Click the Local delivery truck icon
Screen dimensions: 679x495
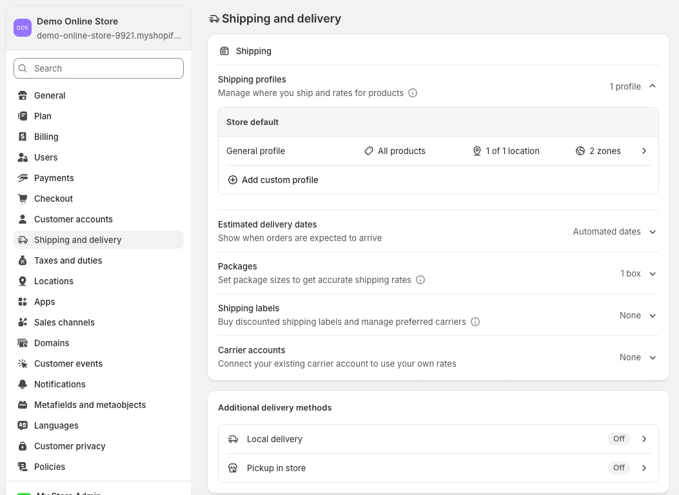[x=233, y=439]
